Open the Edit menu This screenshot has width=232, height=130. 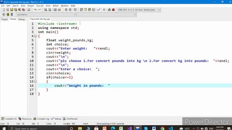tap(8, 6)
